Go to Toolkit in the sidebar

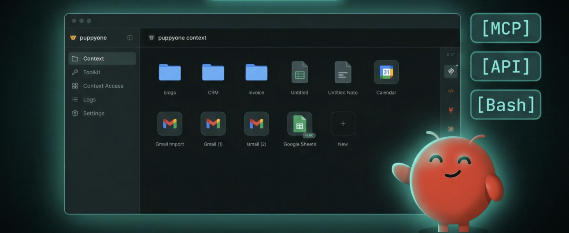pos(92,72)
